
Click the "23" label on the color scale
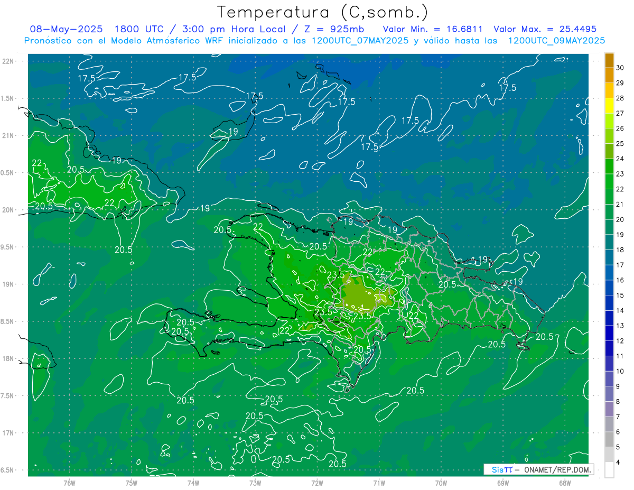coord(620,174)
